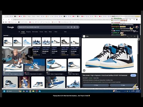Clear the Google search box text
The width and height of the screenshot is (143, 107).
pos(68,27)
